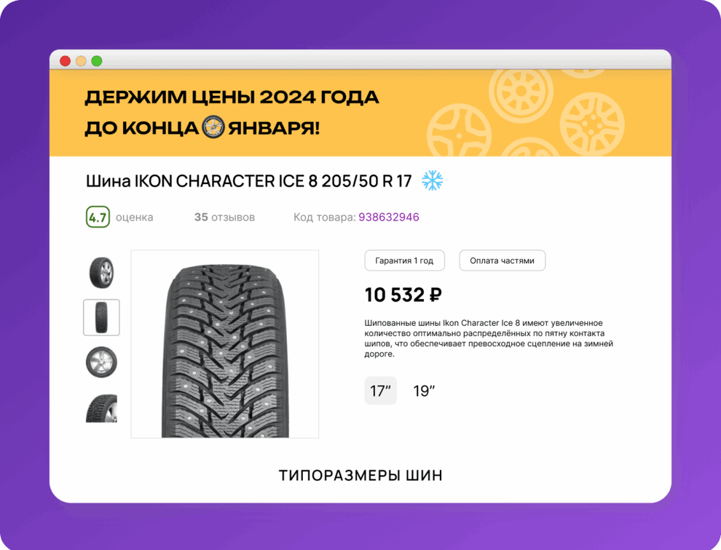Open the 35 отзывов reviews link
Screen dimensions: 721x550
(224, 217)
